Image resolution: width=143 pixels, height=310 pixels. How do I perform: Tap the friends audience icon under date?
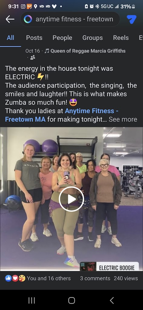[33, 57]
